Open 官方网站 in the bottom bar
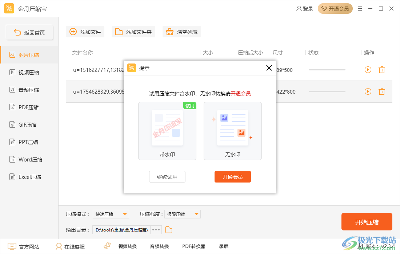400x254 pixels. pyautogui.click(x=24, y=246)
